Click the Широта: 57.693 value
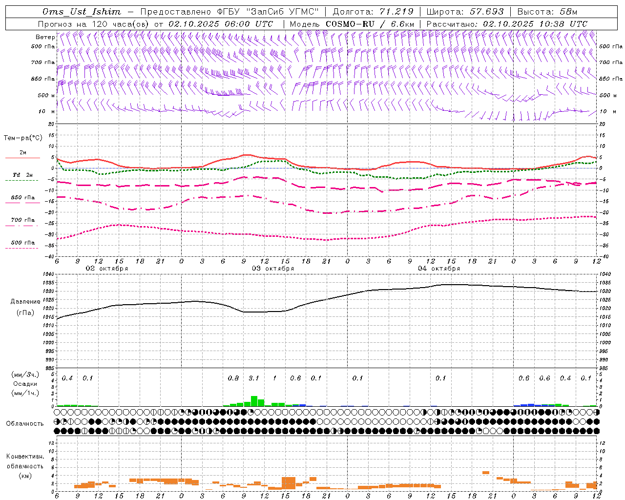Screen dimensions: 625x500 coord(465,12)
